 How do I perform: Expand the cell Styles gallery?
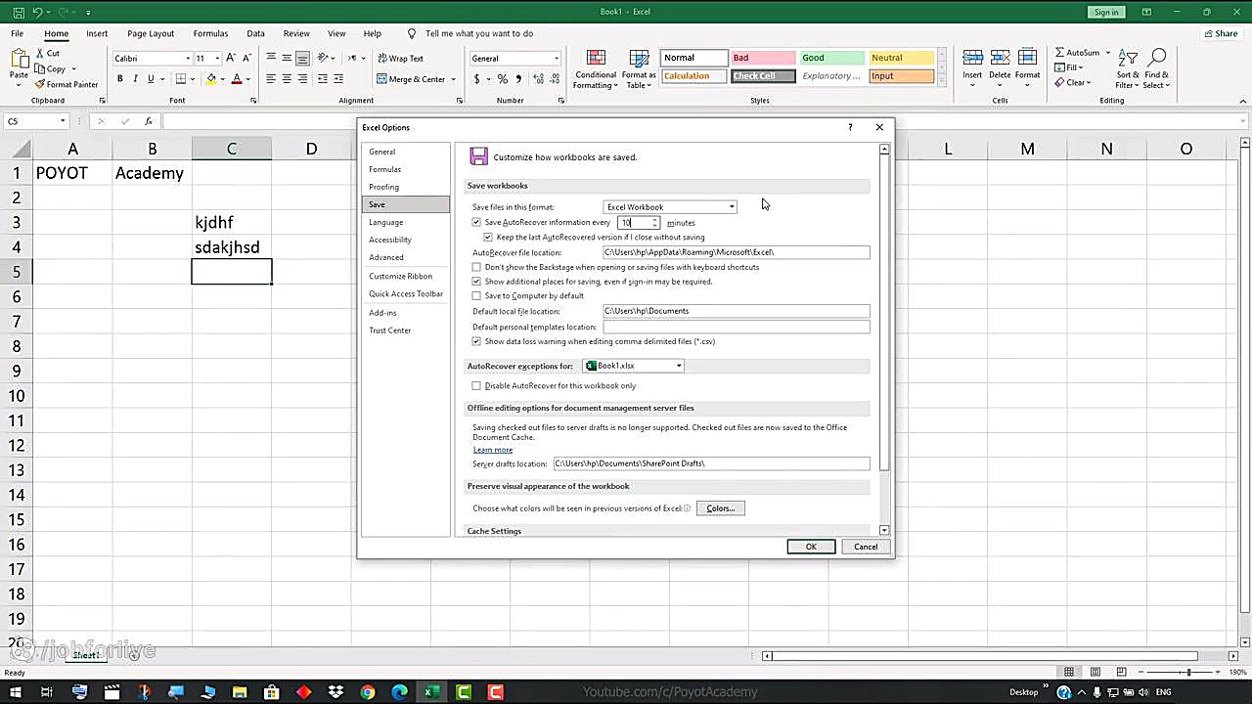point(943,82)
